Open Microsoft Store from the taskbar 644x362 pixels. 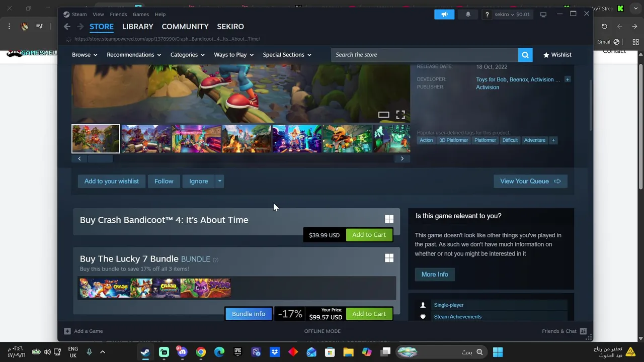330,352
